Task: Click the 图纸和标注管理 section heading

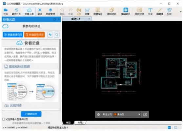Action: point(17,66)
